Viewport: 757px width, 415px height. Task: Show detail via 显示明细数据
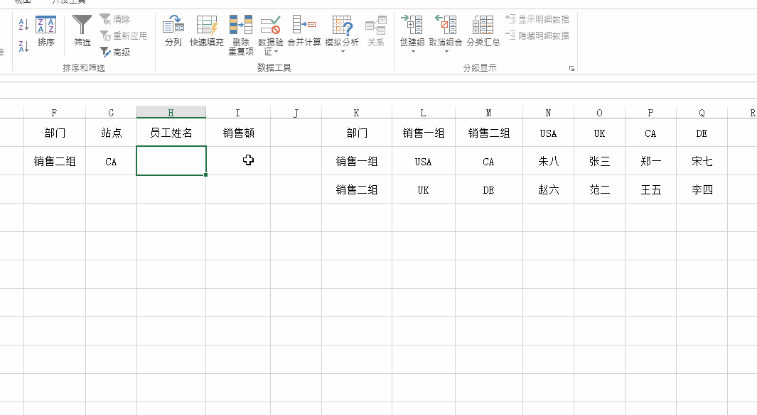click(x=537, y=19)
